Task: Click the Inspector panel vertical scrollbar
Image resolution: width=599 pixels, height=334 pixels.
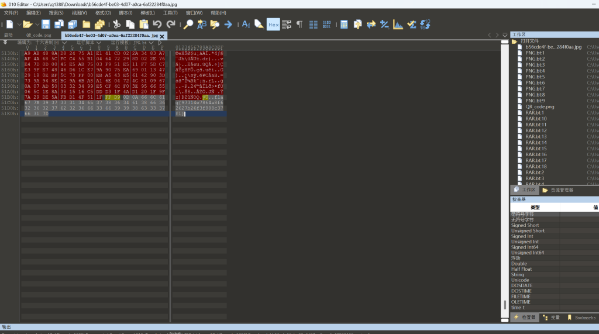Action: point(505,305)
